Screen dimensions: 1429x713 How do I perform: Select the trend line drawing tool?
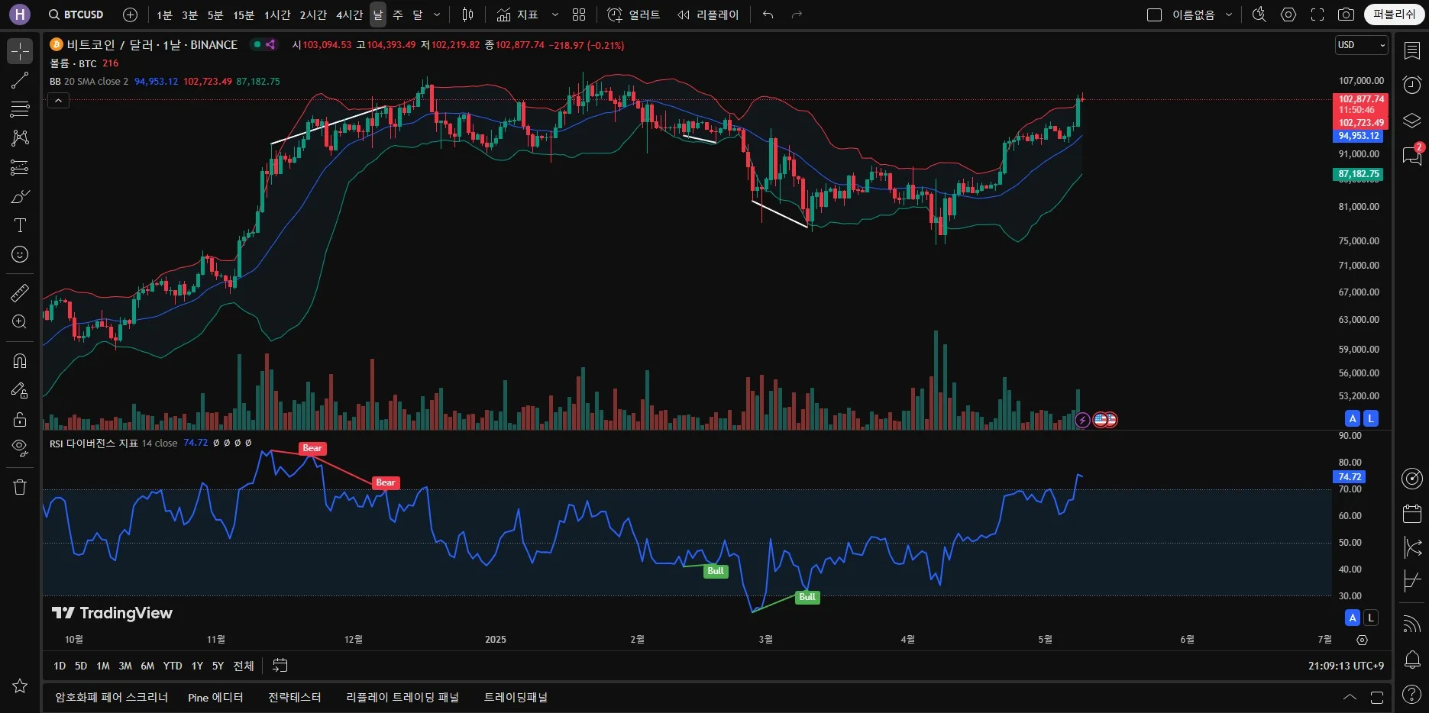coord(20,80)
